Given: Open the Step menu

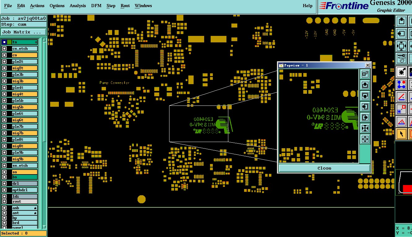Looking at the screenshot, I should point(111,6).
